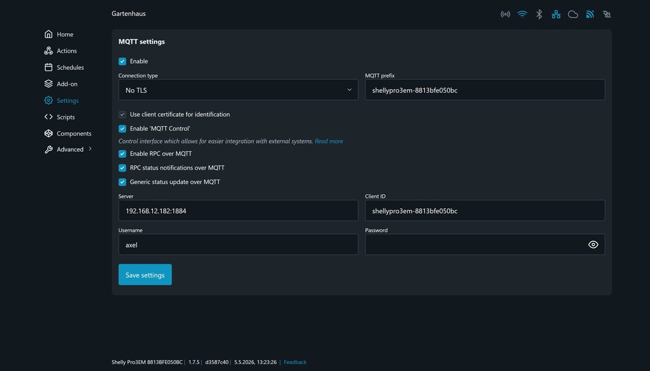Click the Schedules calendar icon
The width and height of the screenshot is (650, 371).
[49, 68]
